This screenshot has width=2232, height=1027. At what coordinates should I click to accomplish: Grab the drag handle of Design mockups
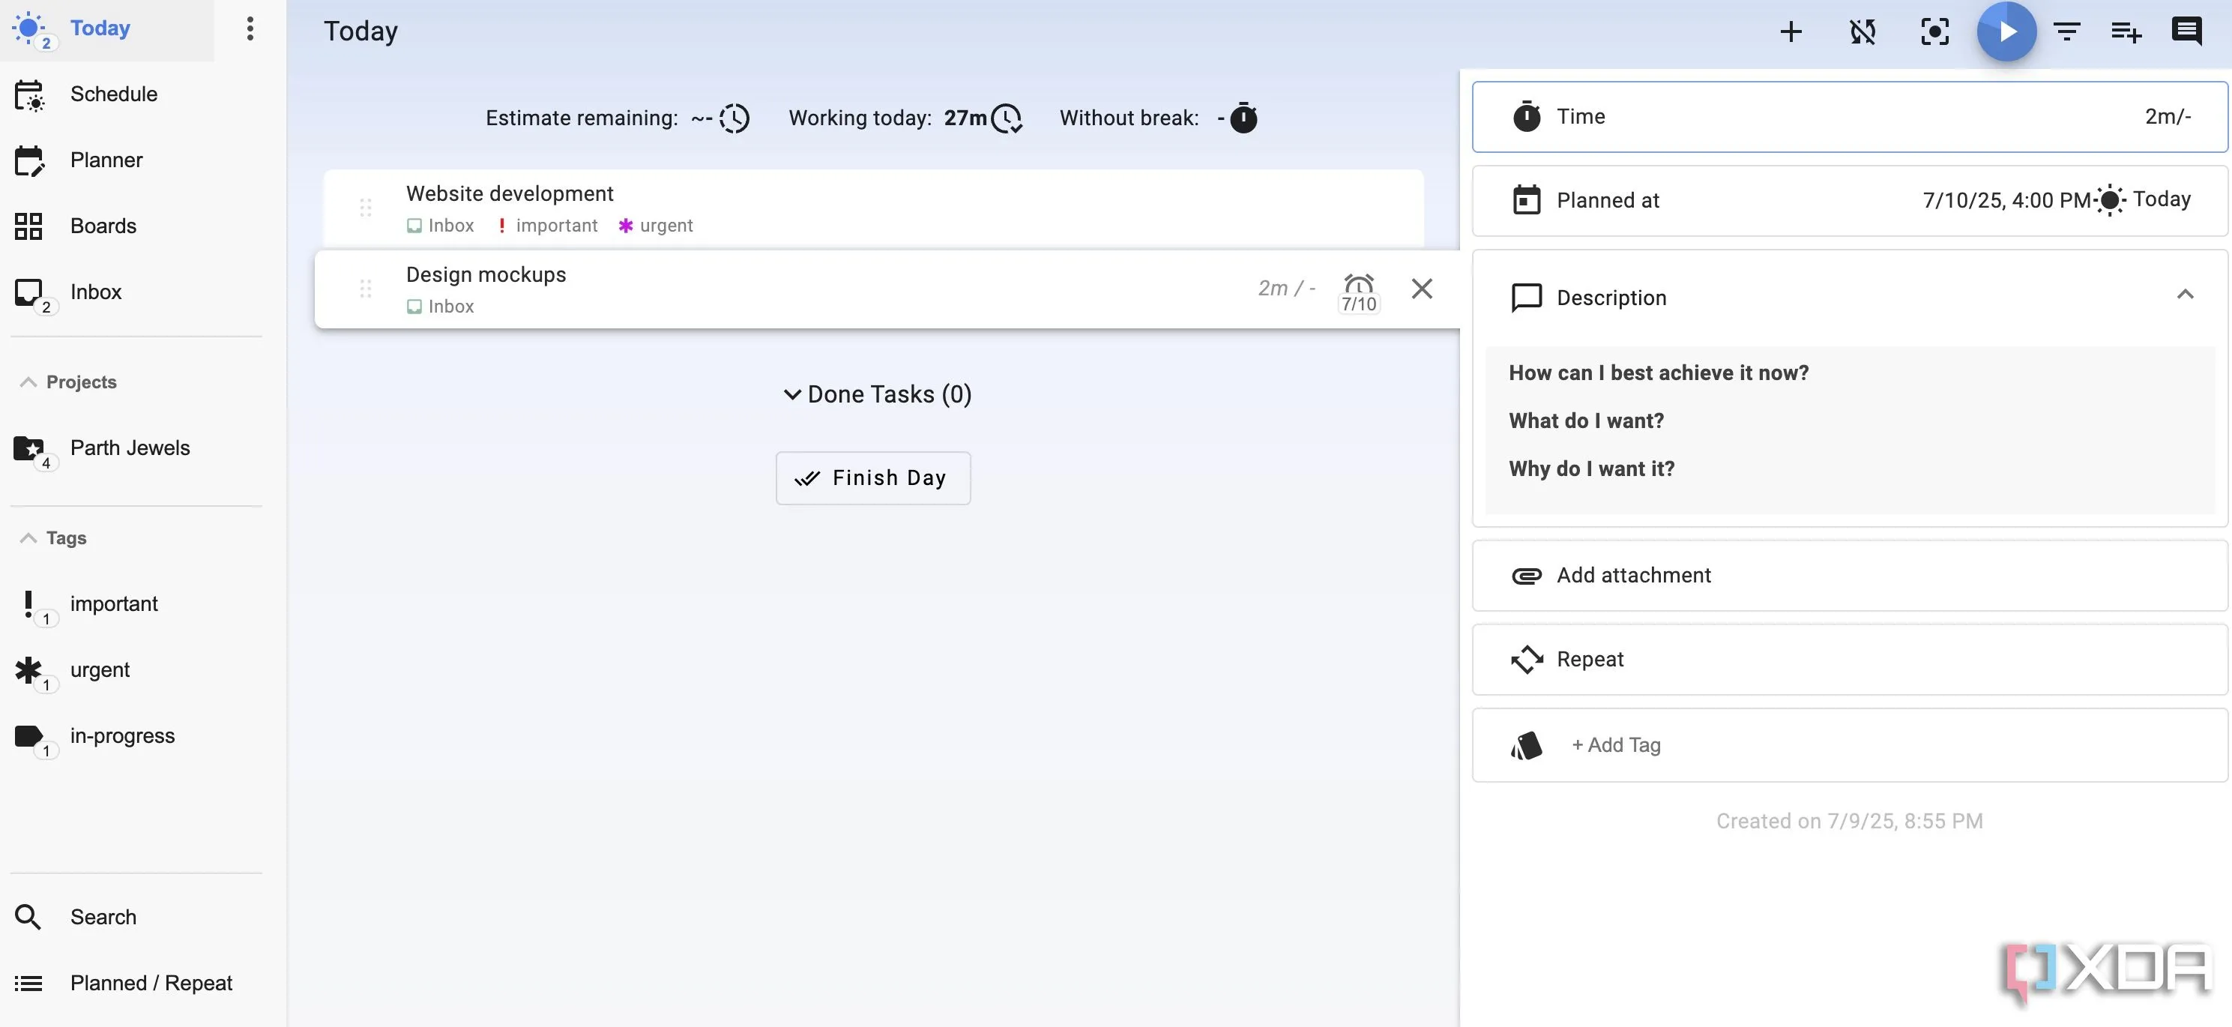point(366,289)
